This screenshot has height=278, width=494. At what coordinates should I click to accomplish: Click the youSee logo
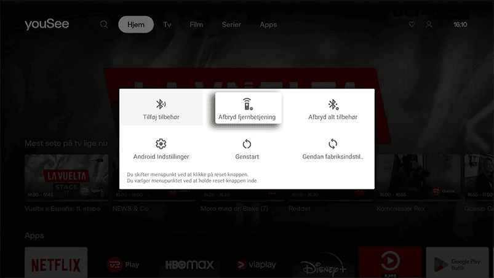point(47,25)
